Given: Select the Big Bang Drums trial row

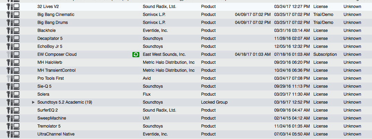Looking at the screenshot, I should pyautogui.click(x=186, y=23).
